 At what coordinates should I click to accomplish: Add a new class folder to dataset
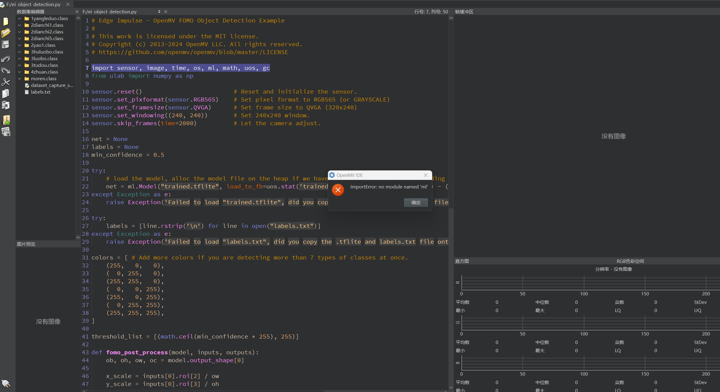click(x=6, y=120)
